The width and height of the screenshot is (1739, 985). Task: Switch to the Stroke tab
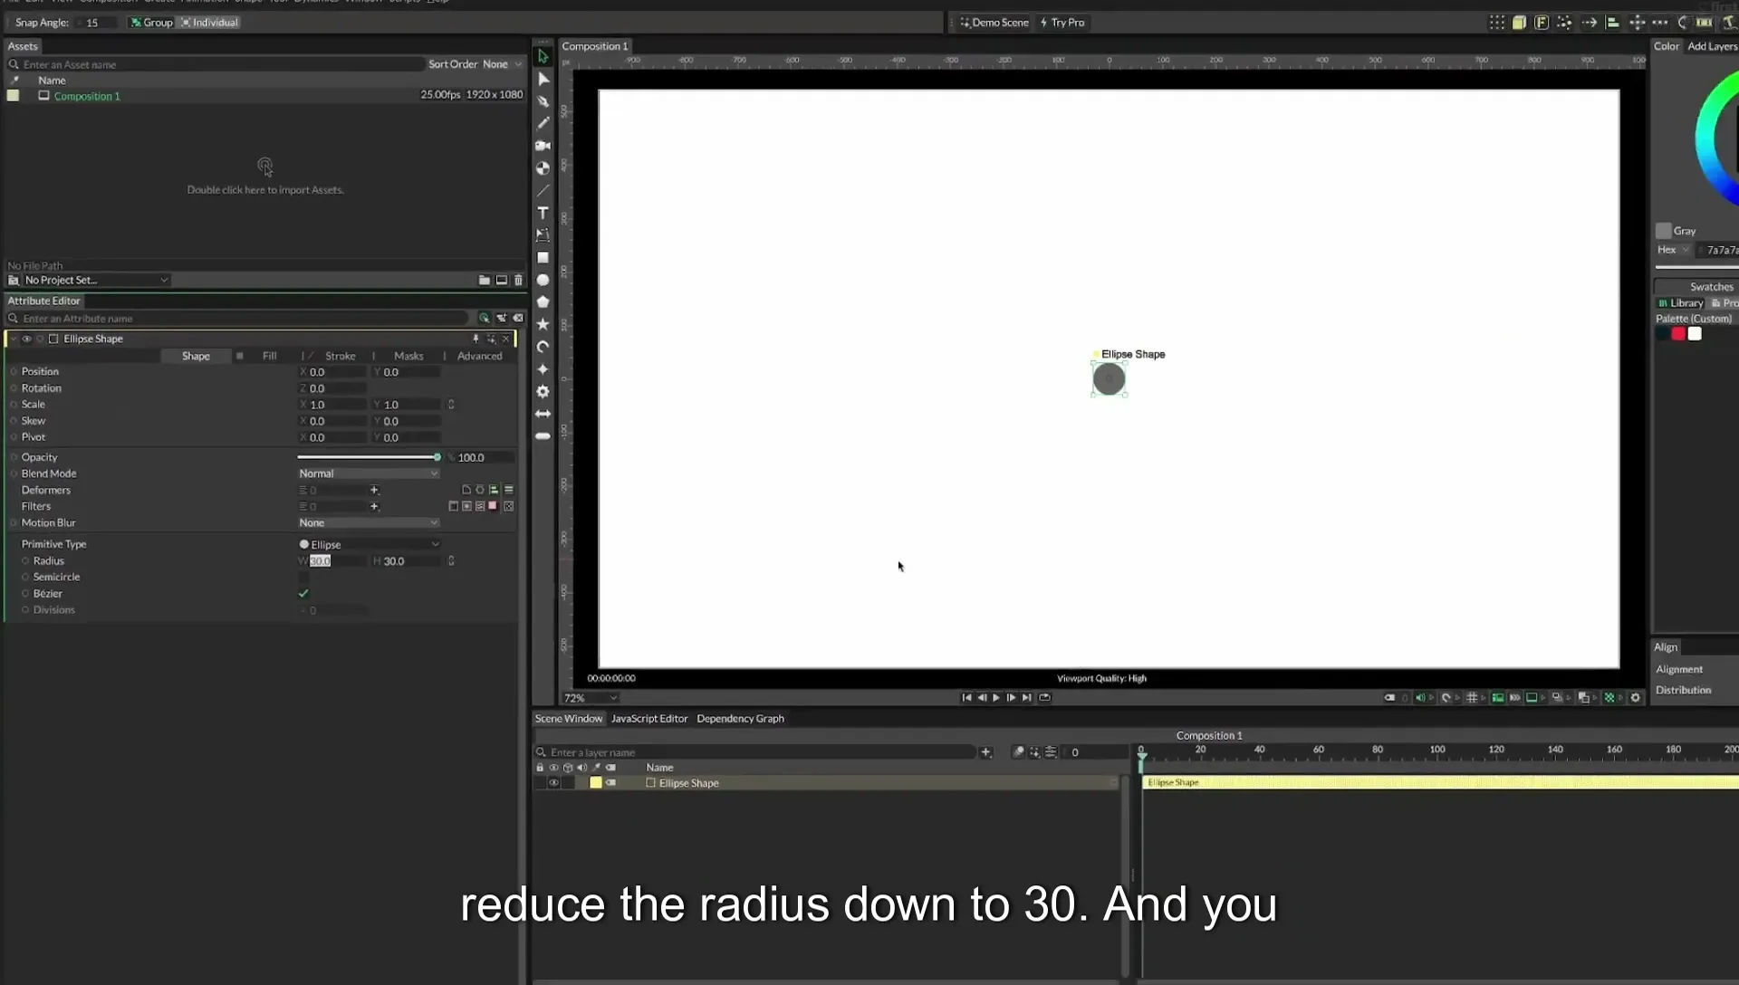(340, 356)
